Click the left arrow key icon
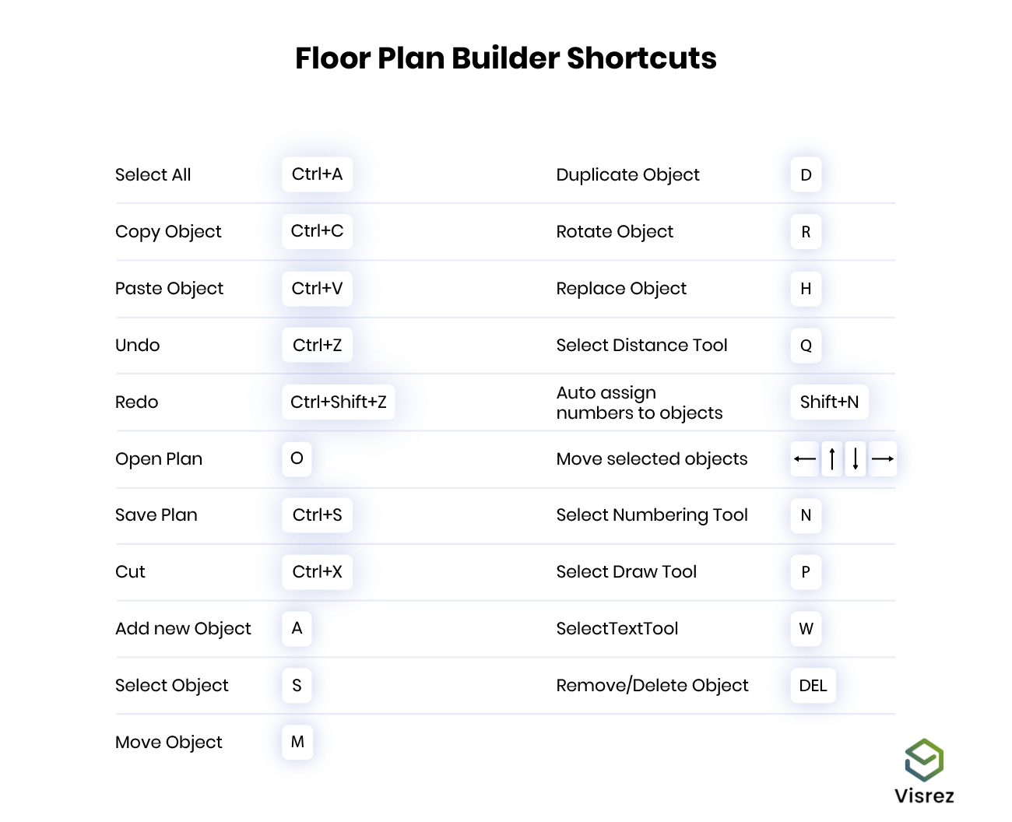Viewport: 1012px width, 822px height. (x=804, y=458)
